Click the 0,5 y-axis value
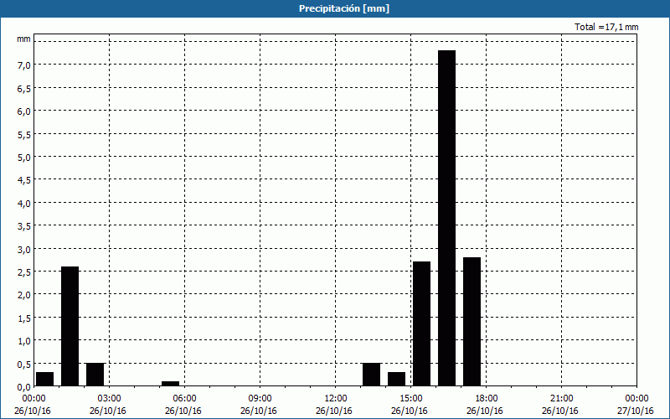 coord(24,365)
